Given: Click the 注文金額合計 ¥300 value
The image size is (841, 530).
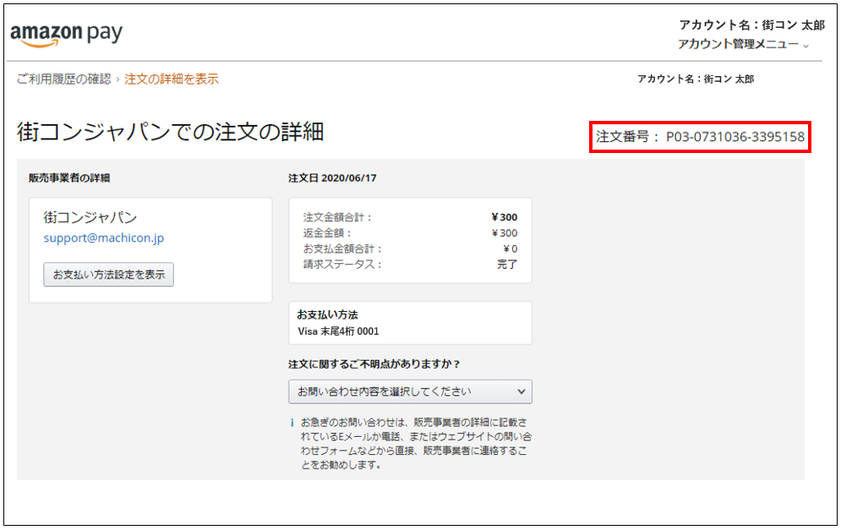Looking at the screenshot, I should coord(504,217).
